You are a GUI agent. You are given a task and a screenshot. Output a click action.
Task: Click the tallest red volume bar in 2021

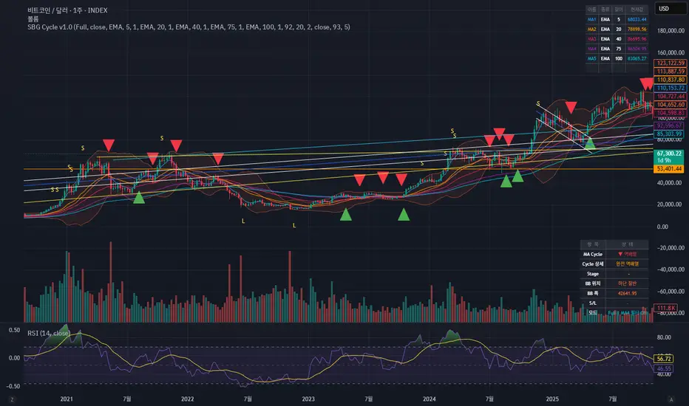[x=110, y=281]
